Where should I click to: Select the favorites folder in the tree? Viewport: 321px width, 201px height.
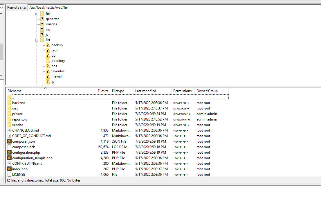(x=58, y=71)
